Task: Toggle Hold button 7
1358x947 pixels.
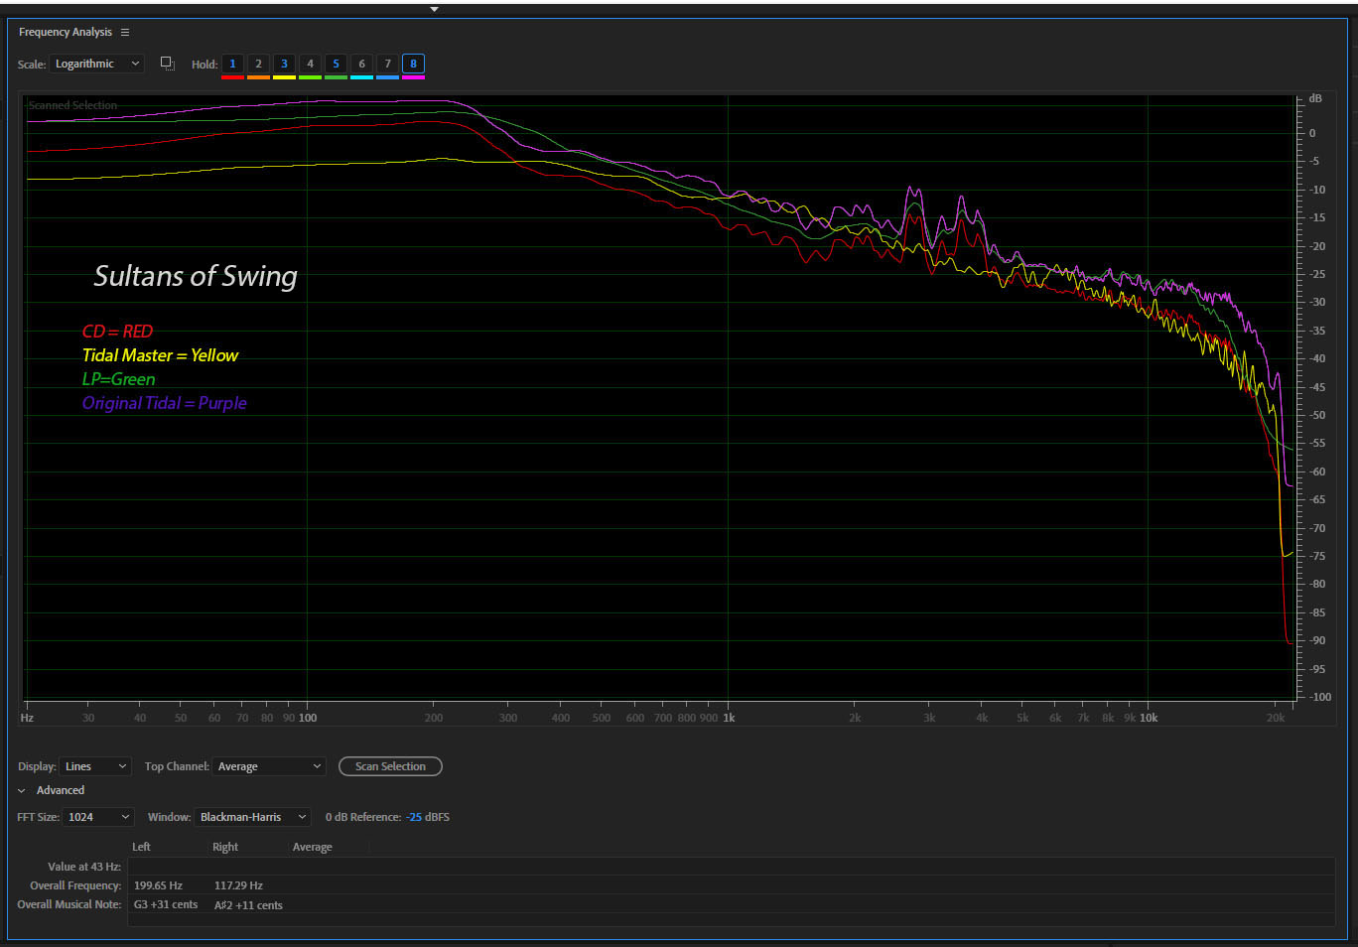Action: tap(387, 64)
